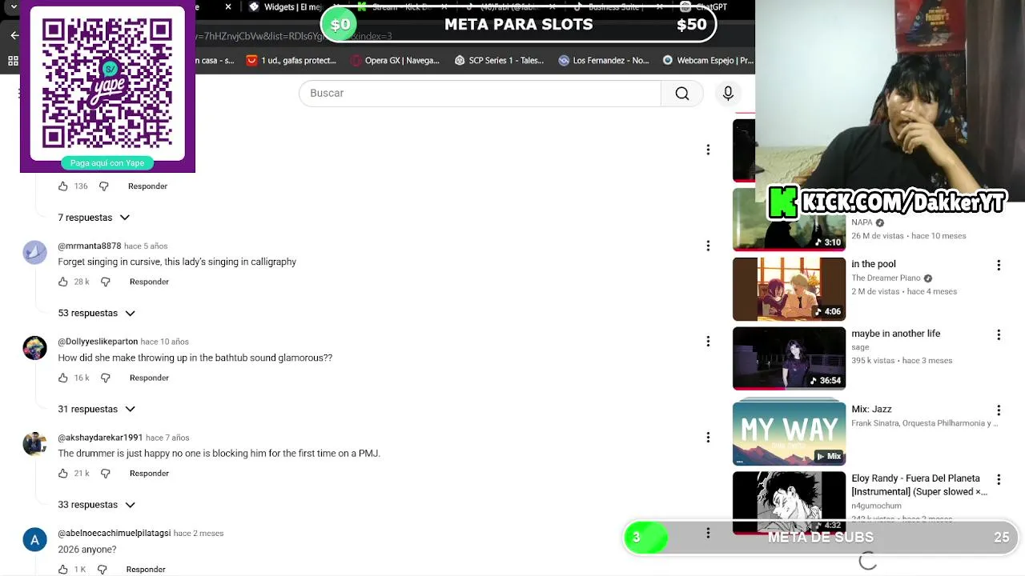The image size is (1025, 576).
Task: Dislike @akshaydarekar1991's drummer comment
Action: coord(105,474)
